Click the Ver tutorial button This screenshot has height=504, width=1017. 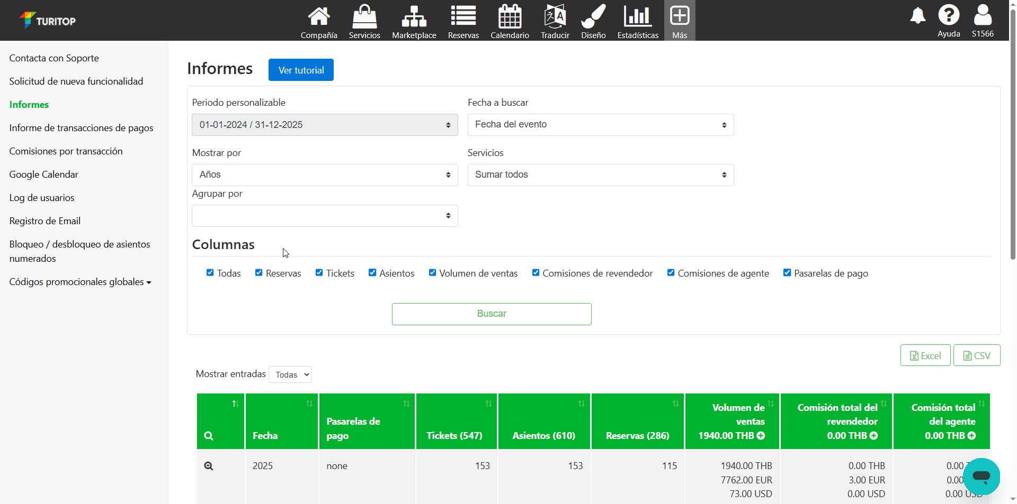coord(301,70)
